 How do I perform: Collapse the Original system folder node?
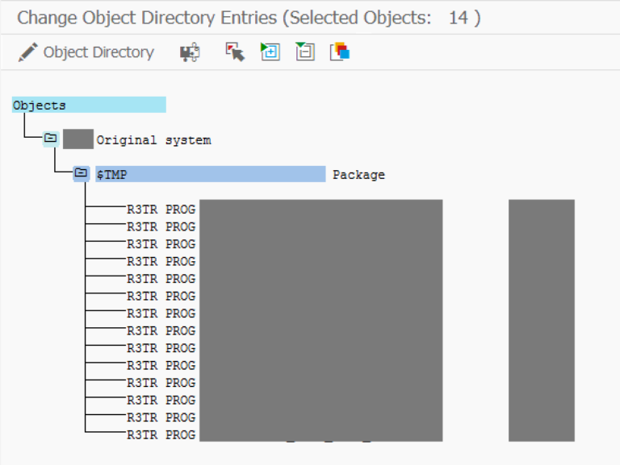[51, 138]
